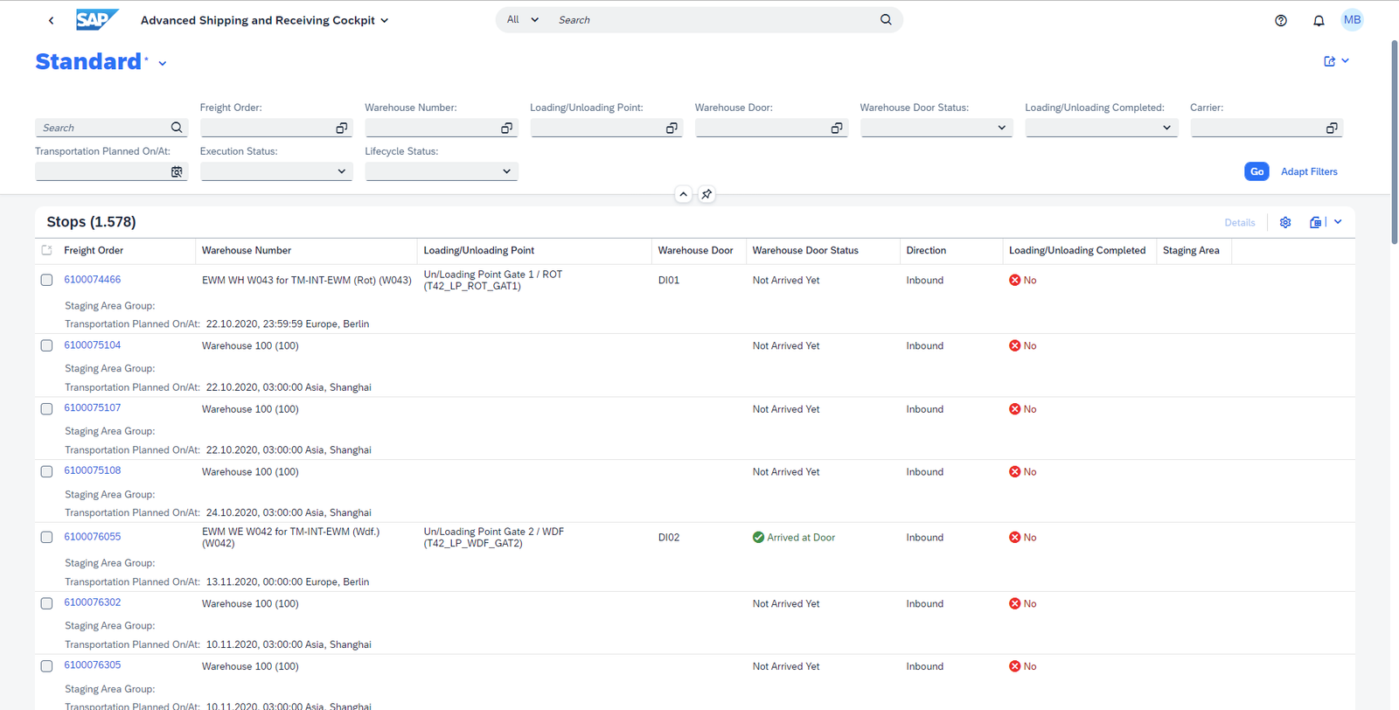Select checkbox for freight order 6100075108

tap(47, 471)
